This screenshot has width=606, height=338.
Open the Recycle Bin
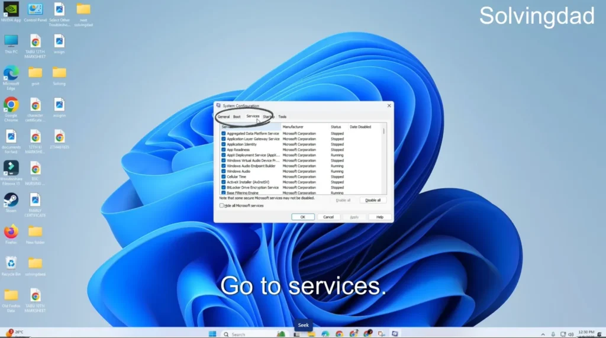click(11, 266)
